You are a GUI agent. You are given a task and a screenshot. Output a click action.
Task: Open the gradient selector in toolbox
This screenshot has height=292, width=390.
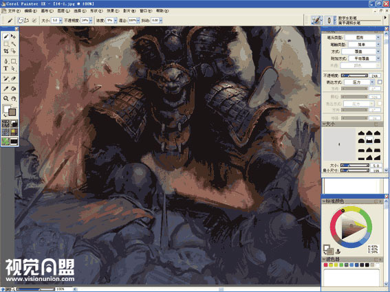pos(14,124)
